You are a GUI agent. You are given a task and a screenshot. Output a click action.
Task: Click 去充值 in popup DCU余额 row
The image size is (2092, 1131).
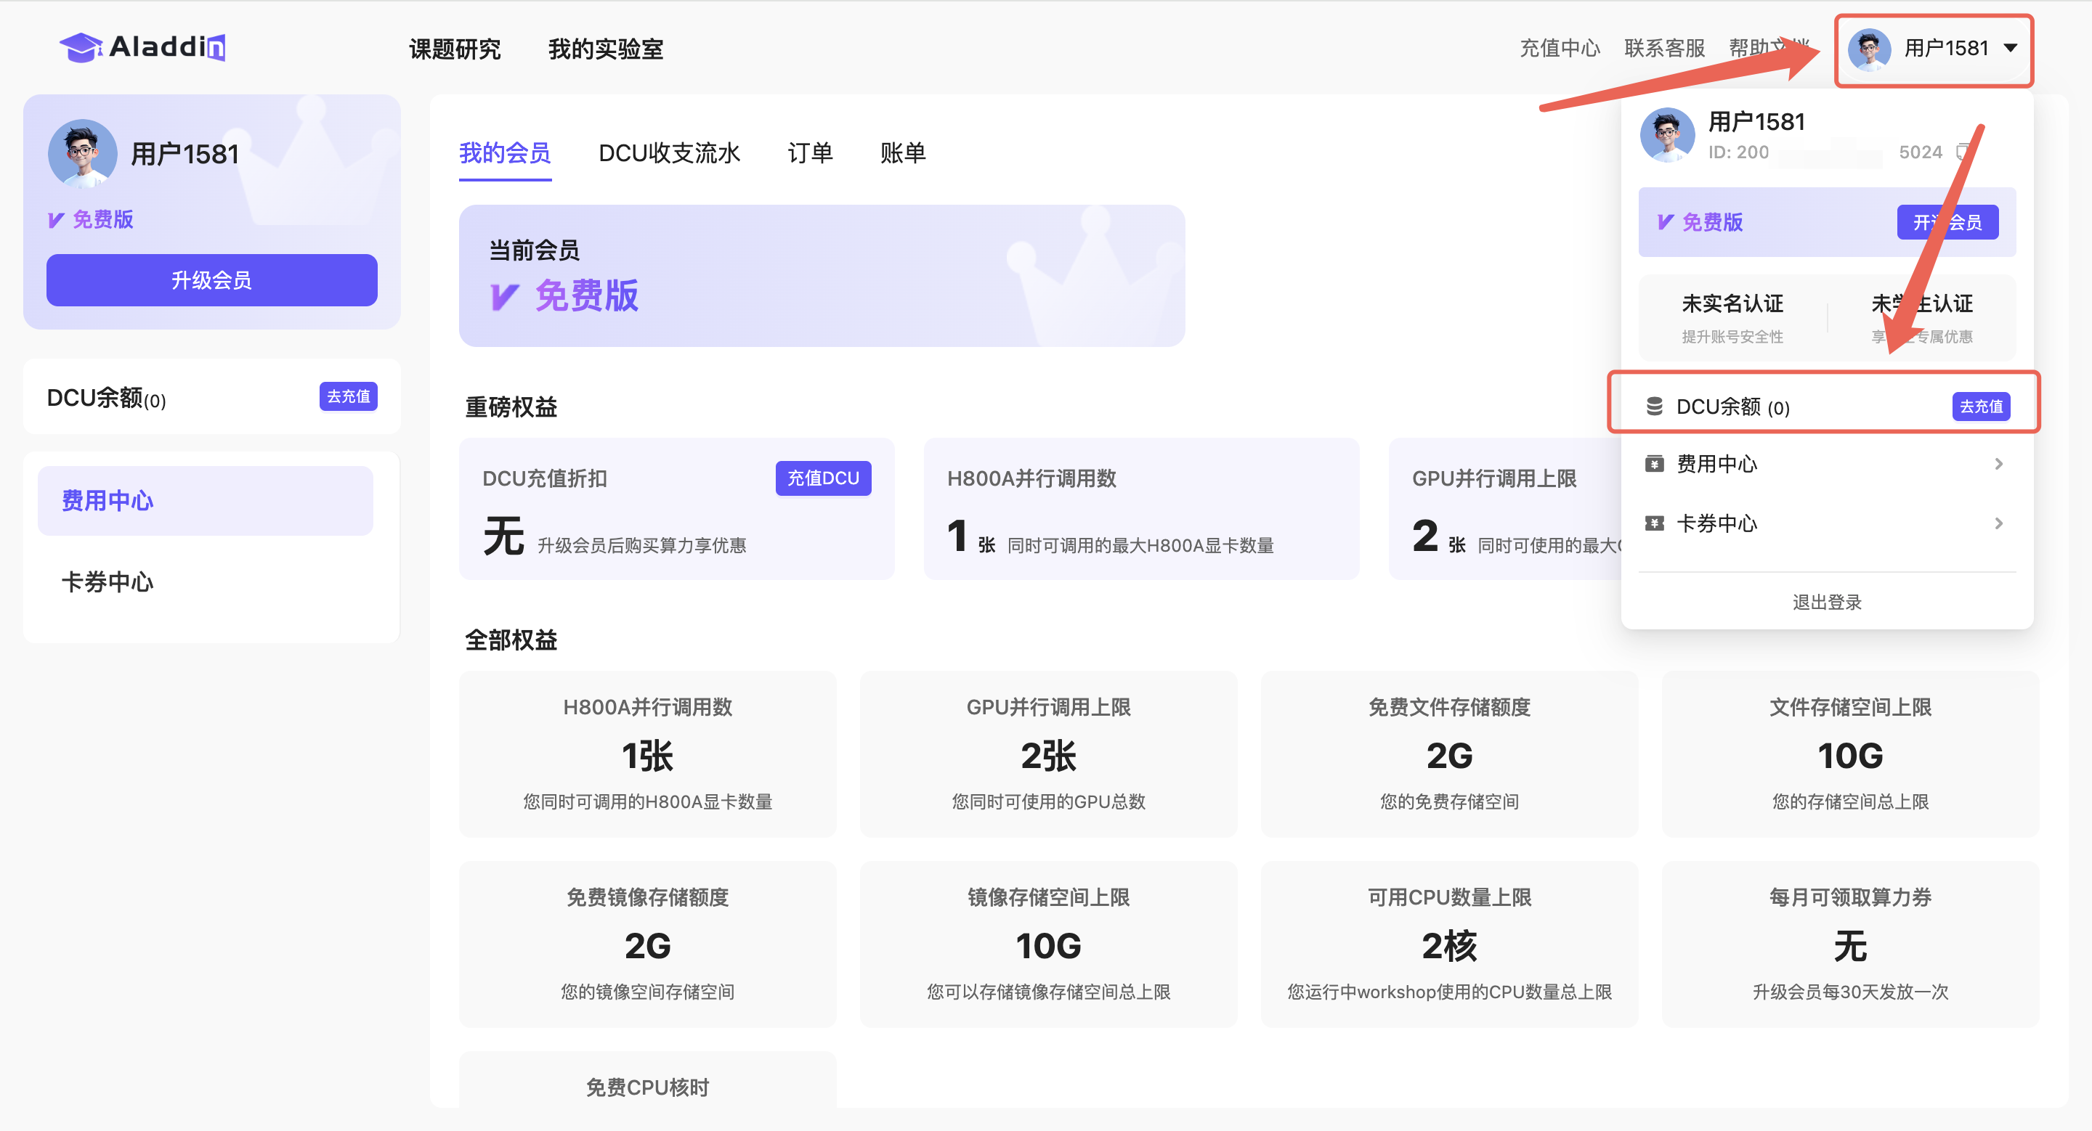point(1980,407)
